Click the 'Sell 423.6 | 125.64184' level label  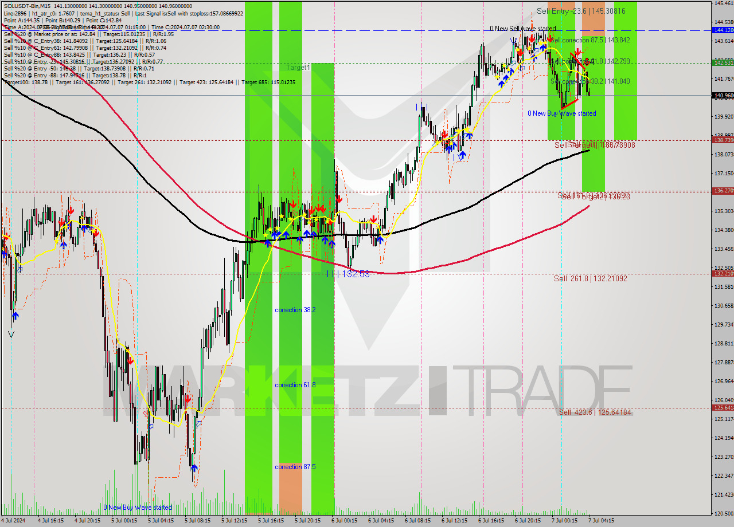pyautogui.click(x=595, y=412)
